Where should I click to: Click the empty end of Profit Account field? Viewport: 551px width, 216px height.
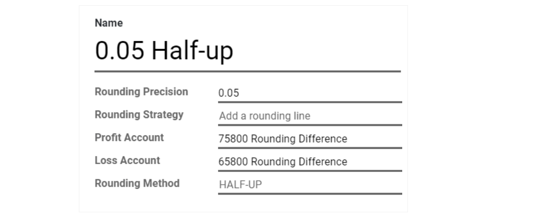[374, 139]
